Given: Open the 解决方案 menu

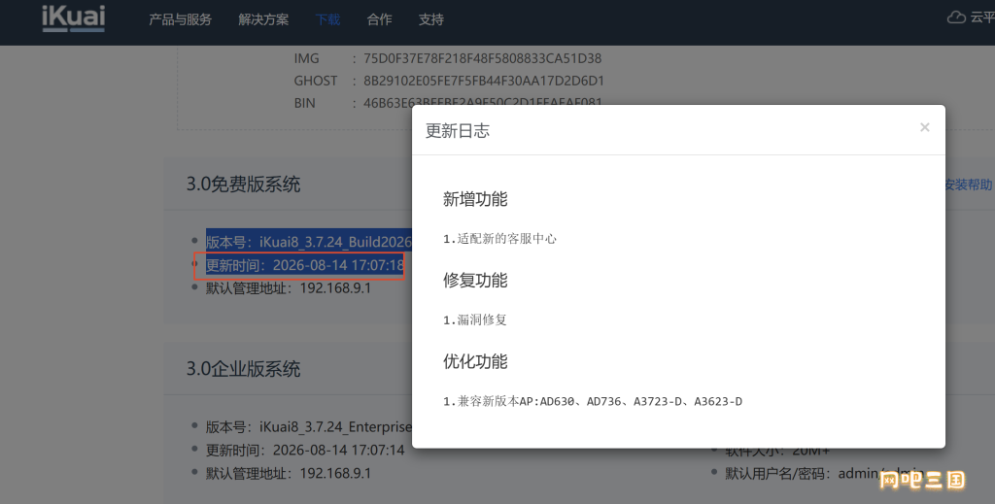Looking at the screenshot, I should coord(263,19).
